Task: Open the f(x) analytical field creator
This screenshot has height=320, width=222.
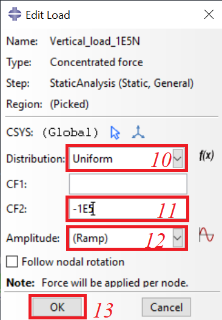Action: 206,156
